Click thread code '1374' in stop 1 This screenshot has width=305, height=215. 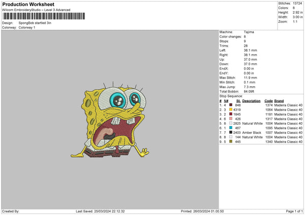click(269, 105)
